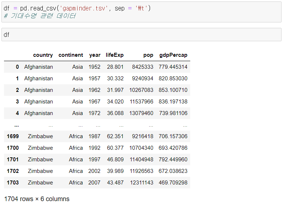
Task: Click row index 3
Action: click(x=17, y=102)
